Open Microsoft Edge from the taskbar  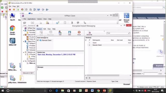coord(57,91)
